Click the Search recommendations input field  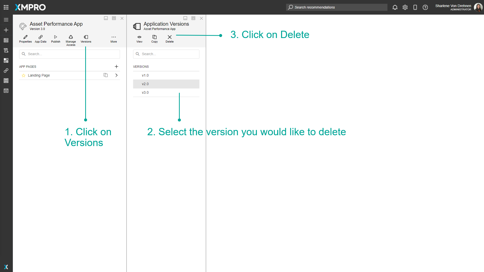point(337,7)
